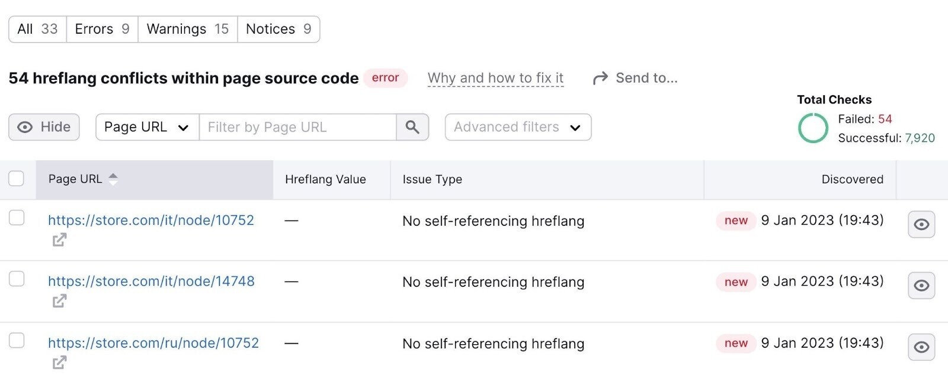Click the sort arrows on Page URL column

(113, 179)
